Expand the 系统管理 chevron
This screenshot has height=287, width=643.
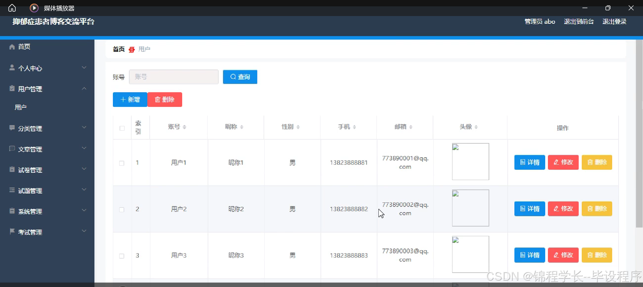(x=84, y=210)
